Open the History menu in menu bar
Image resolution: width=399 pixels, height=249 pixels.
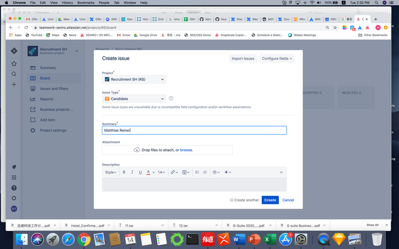(68, 2)
